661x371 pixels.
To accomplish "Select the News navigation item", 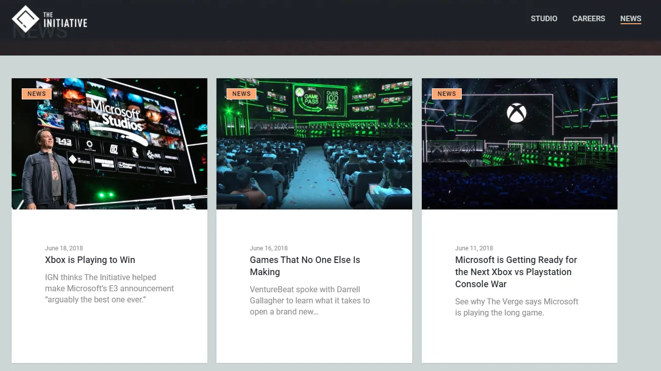I will pos(631,19).
